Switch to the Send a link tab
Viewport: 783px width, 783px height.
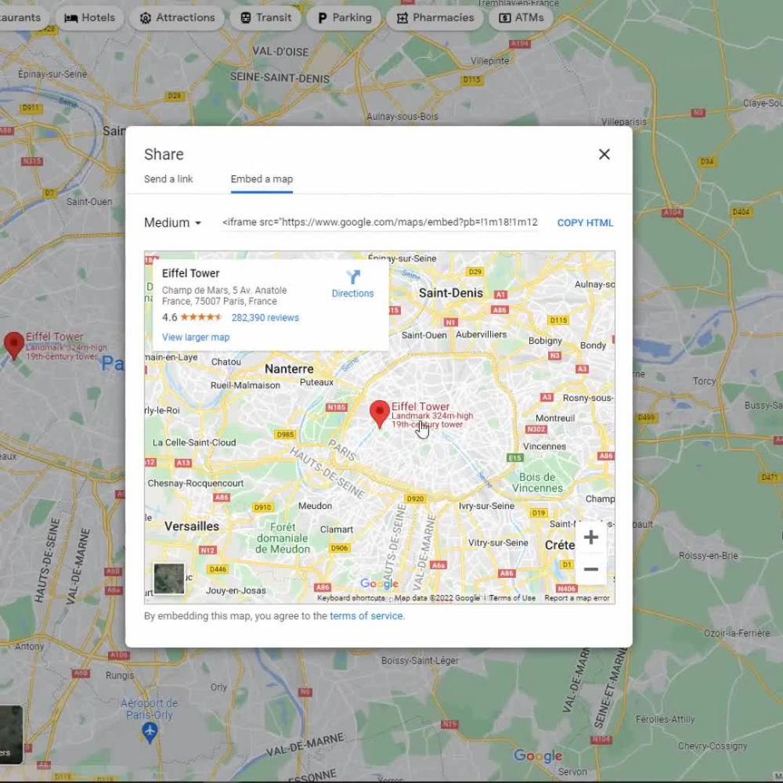tap(168, 179)
